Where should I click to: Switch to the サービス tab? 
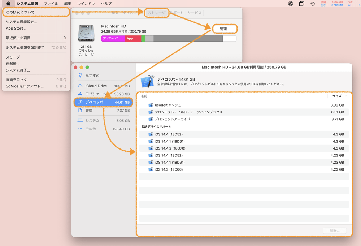point(195,13)
